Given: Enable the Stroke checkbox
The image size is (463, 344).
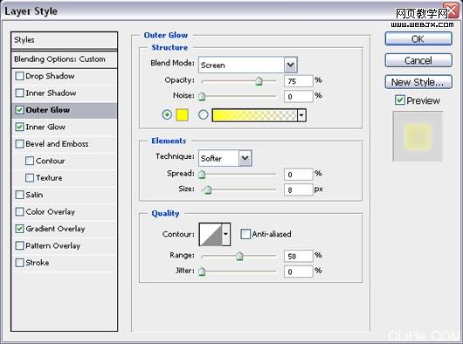Looking at the screenshot, I should (x=19, y=263).
